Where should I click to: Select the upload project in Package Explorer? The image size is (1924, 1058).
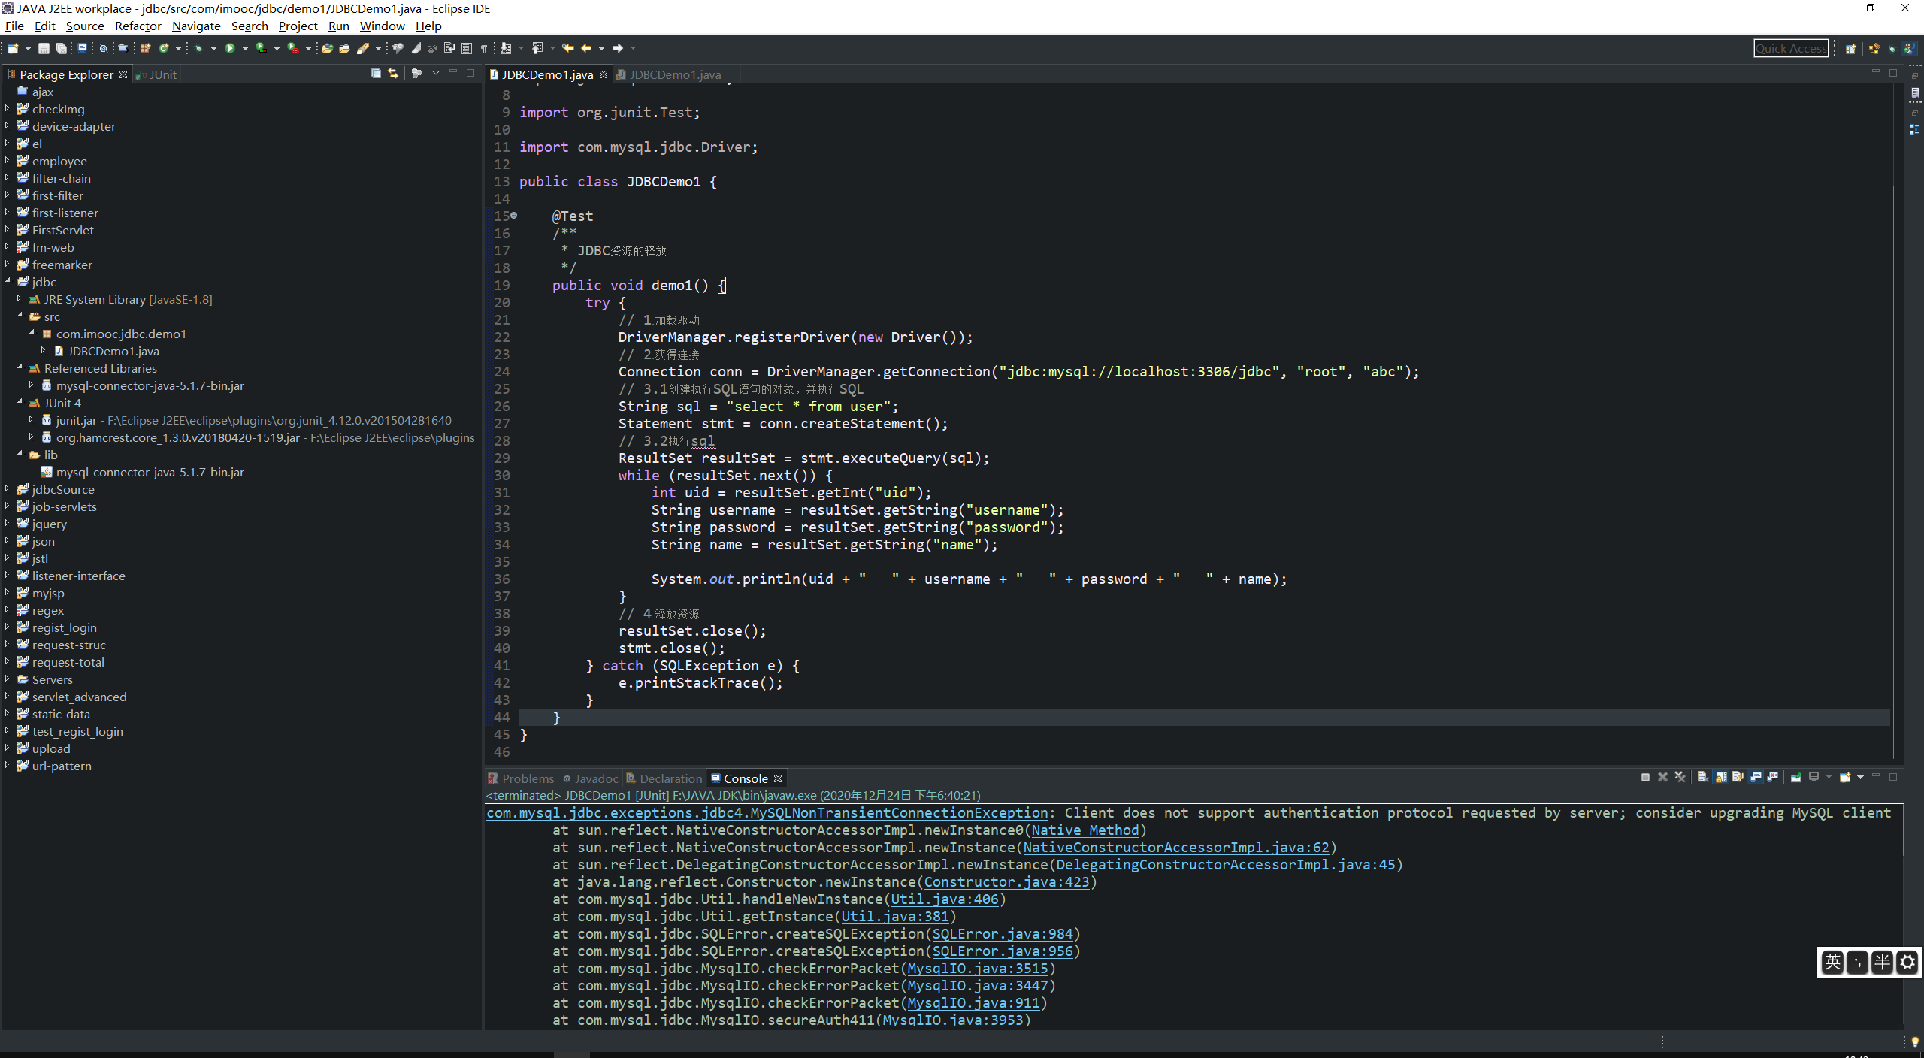(x=51, y=748)
